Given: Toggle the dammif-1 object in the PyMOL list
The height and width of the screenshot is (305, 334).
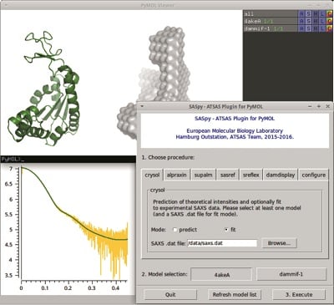Looking at the screenshot, I should pos(271,28).
